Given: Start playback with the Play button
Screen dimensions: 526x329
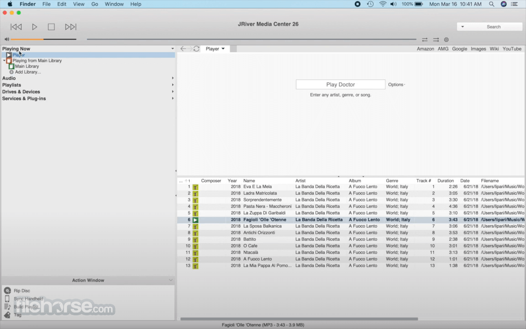Looking at the screenshot, I should [35, 27].
